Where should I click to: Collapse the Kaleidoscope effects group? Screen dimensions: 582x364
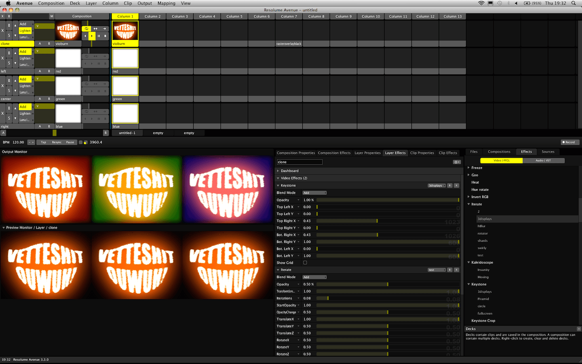coord(469,262)
